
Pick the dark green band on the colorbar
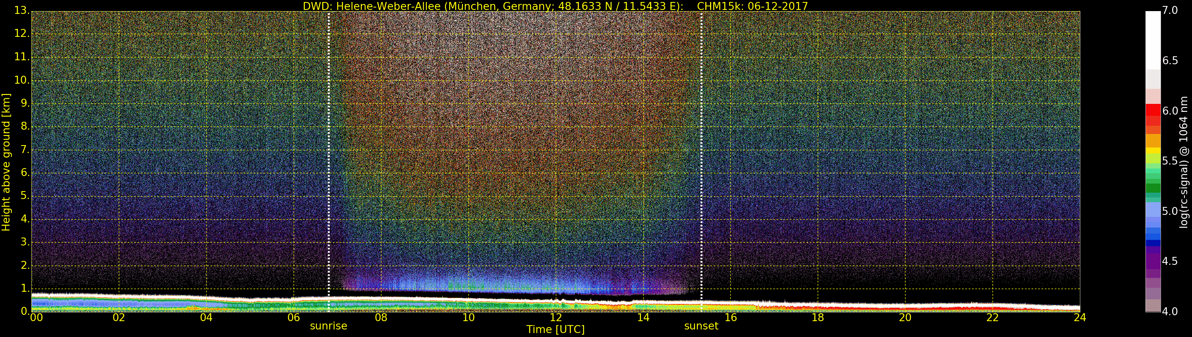click(1152, 188)
